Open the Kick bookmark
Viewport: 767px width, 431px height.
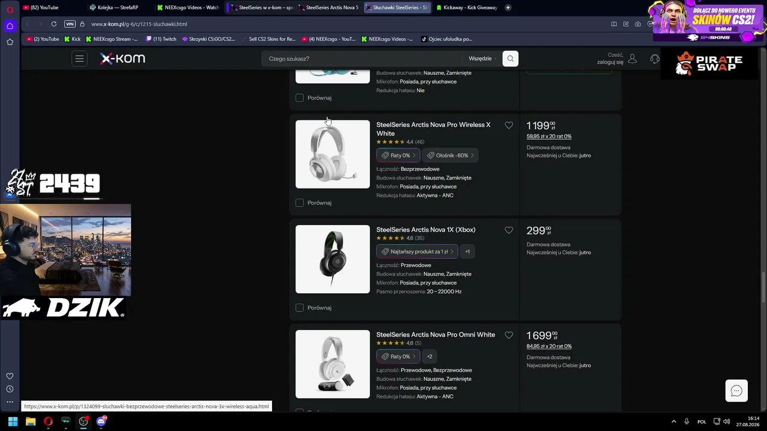pos(71,39)
